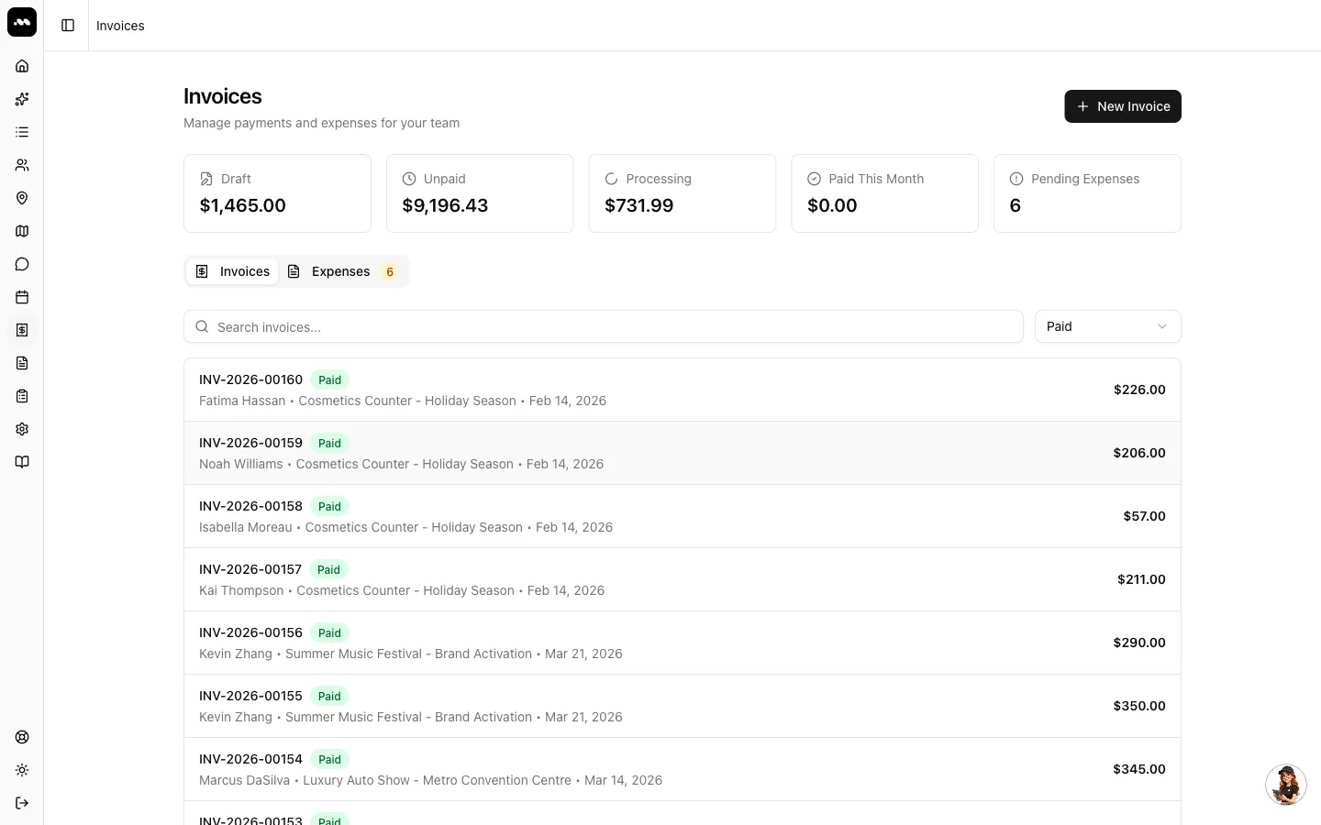1321x825 pixels.
Task: Toggle the light/dark theme sun icon
Action: pos(22,770)
